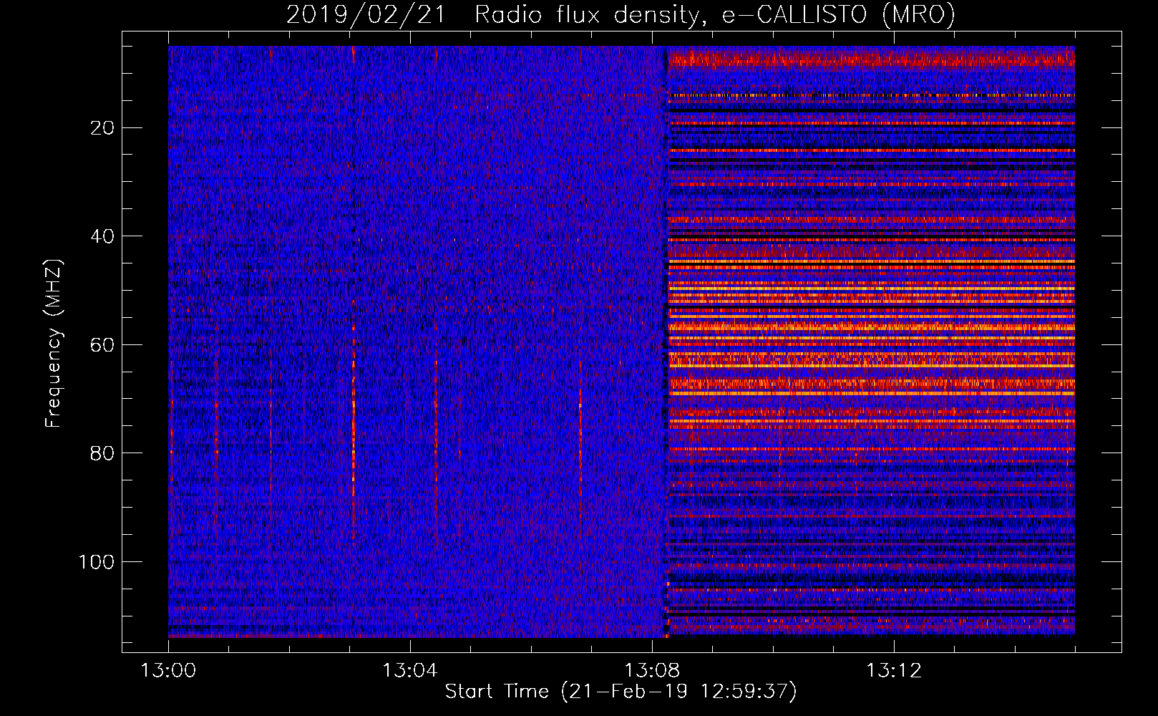Select the 'Radio flux density, e-CALLISTO (MRO)' title text
The height and width of the screenshot is (716, 1158).
coord(714,15)
